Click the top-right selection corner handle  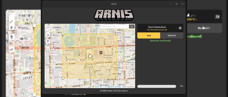[117, 34]
